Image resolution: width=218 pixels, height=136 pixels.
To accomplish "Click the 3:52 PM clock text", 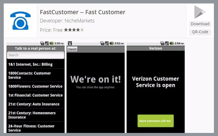I will [119, 44].
